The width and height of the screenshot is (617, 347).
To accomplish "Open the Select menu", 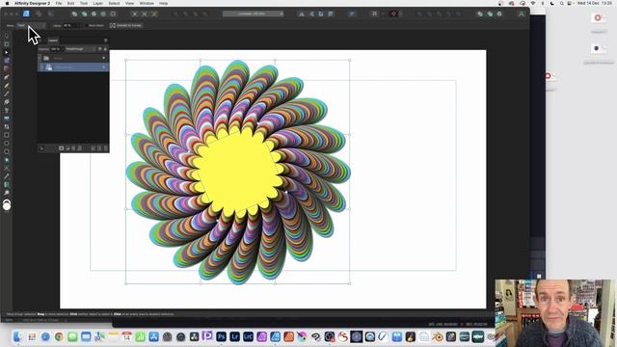I will click(x=114, y=3).
